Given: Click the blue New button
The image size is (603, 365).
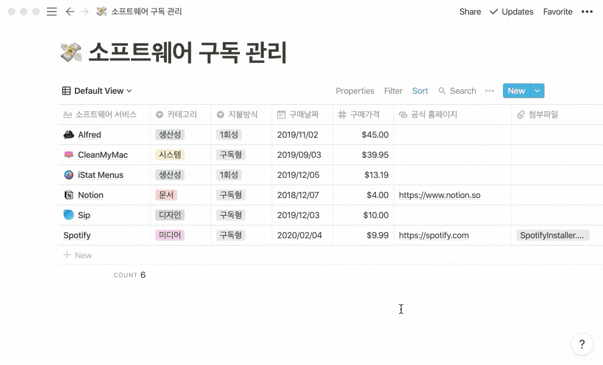Looking at the screenshot, I should click(x=517, y=91).
